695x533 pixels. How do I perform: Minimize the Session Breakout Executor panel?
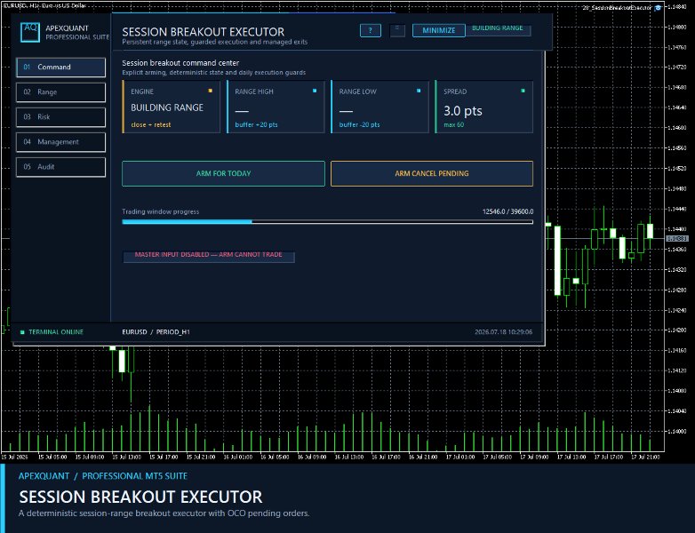(439, 30)
